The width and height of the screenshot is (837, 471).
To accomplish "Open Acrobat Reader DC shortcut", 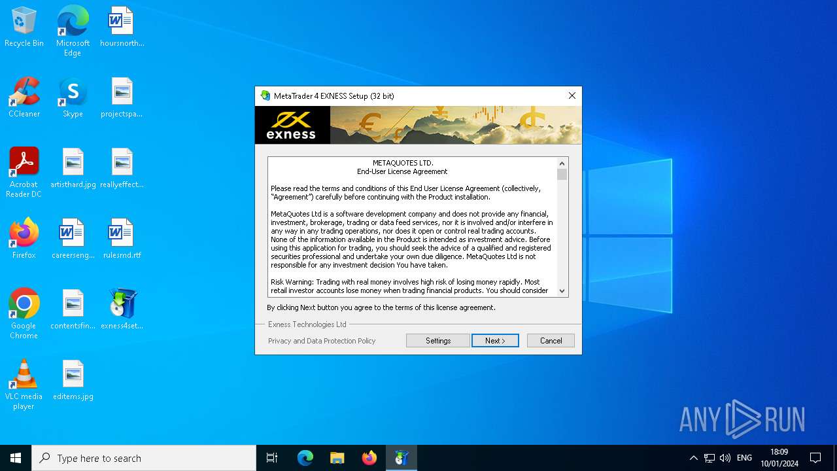I will (x=24, y=173).
